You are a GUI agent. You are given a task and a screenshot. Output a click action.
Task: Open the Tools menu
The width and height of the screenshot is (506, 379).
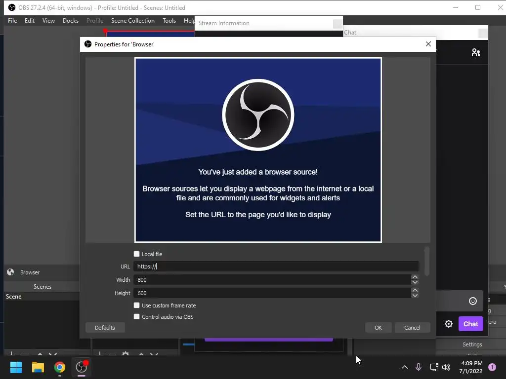[x=169, y=21]
